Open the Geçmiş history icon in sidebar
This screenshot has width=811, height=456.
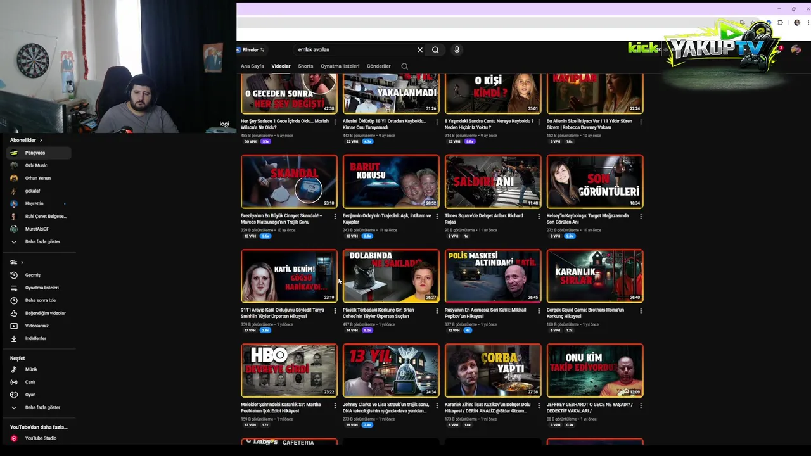point(14,275)
